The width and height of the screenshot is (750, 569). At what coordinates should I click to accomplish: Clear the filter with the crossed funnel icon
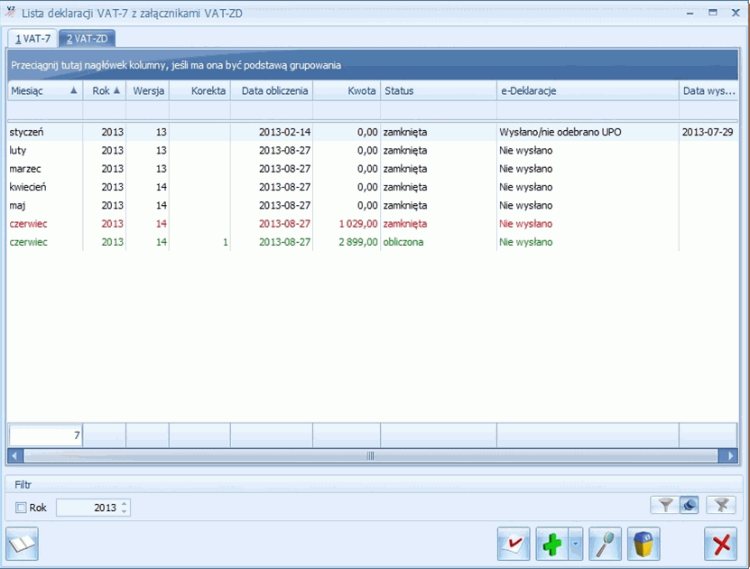[721, 505]
